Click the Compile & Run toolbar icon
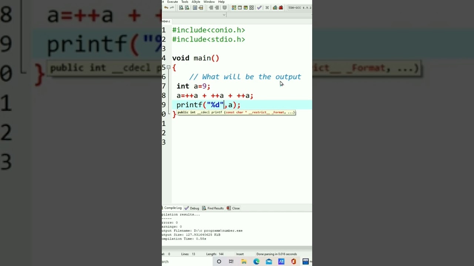This screenshot has height=266, width=474. [x=246, y=7]
